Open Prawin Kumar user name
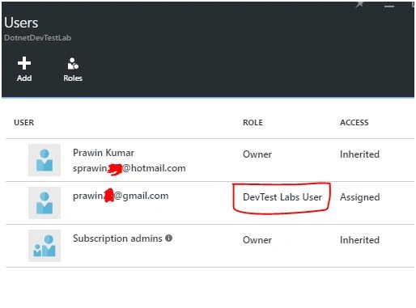The image size is (416, 308). tap(104, 153)
